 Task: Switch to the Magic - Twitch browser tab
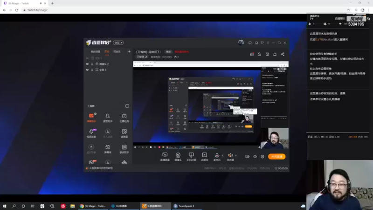click(24, 3)
